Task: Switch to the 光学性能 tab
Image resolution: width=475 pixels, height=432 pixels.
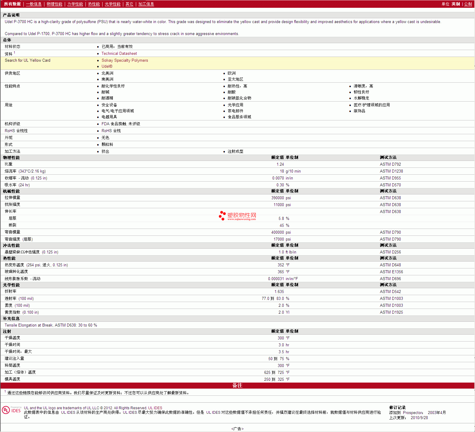Action: [112, 4]
